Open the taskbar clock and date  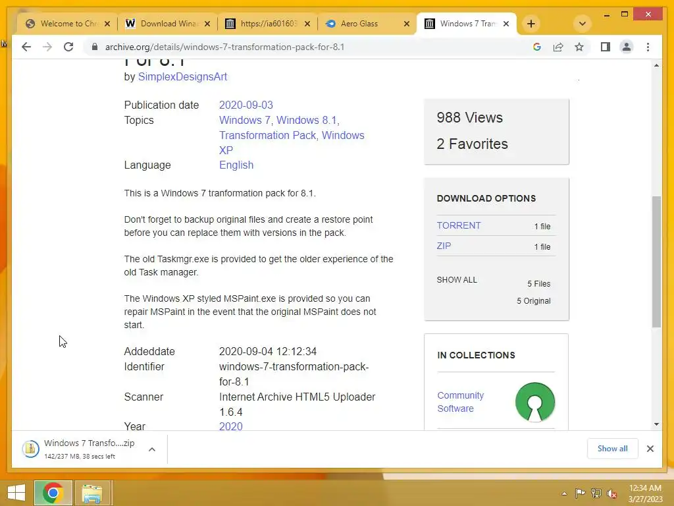point(645,493)
